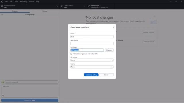Toggle the select-all changed files checkbox

tap(2, 15)
